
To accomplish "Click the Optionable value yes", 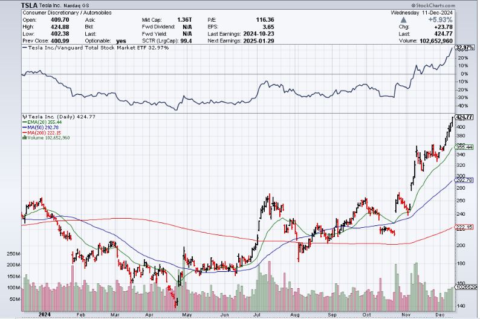I will click(x=121, y=41).
